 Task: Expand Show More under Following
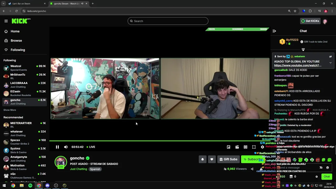pyautogui.click(x=10, y=110)
